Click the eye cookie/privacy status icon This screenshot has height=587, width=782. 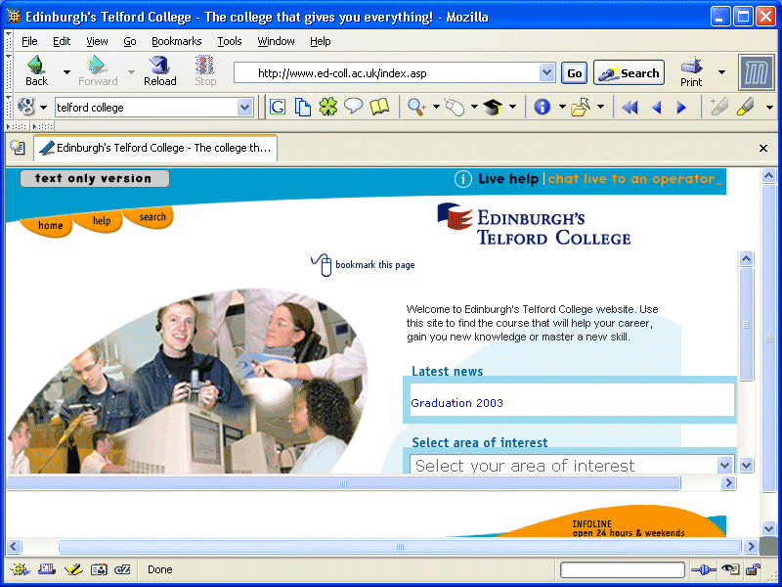(730, 569)
